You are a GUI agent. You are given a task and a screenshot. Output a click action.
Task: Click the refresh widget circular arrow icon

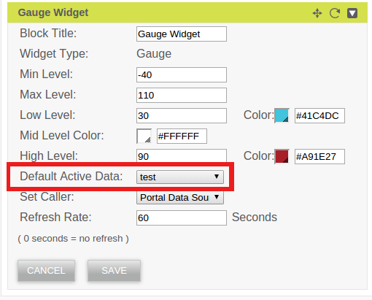pos(335,13)
